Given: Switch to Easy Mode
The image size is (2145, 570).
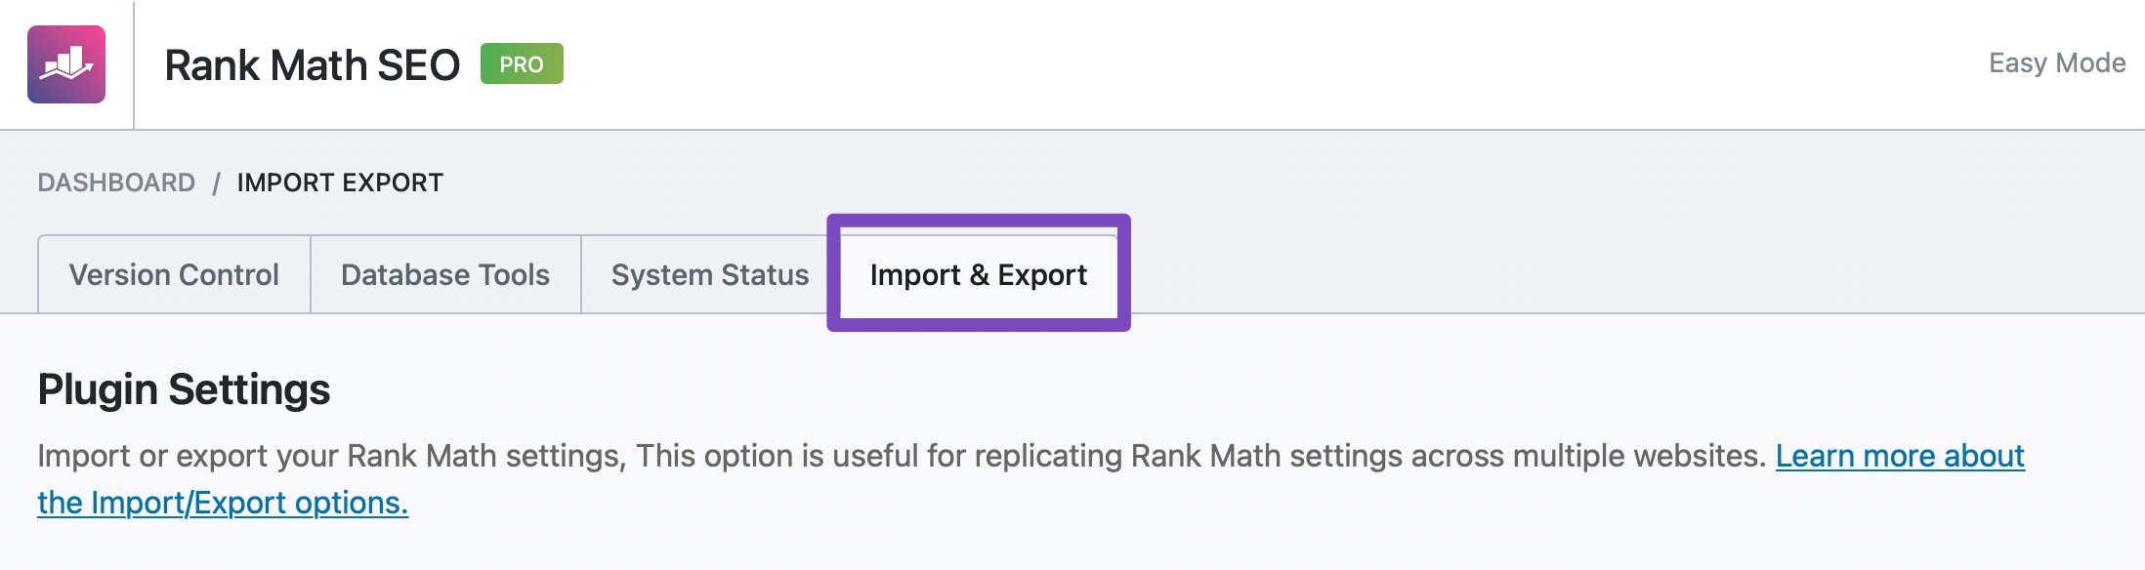Looking at the screenshot, I should pyautogui.click(x=2057, y=63).
